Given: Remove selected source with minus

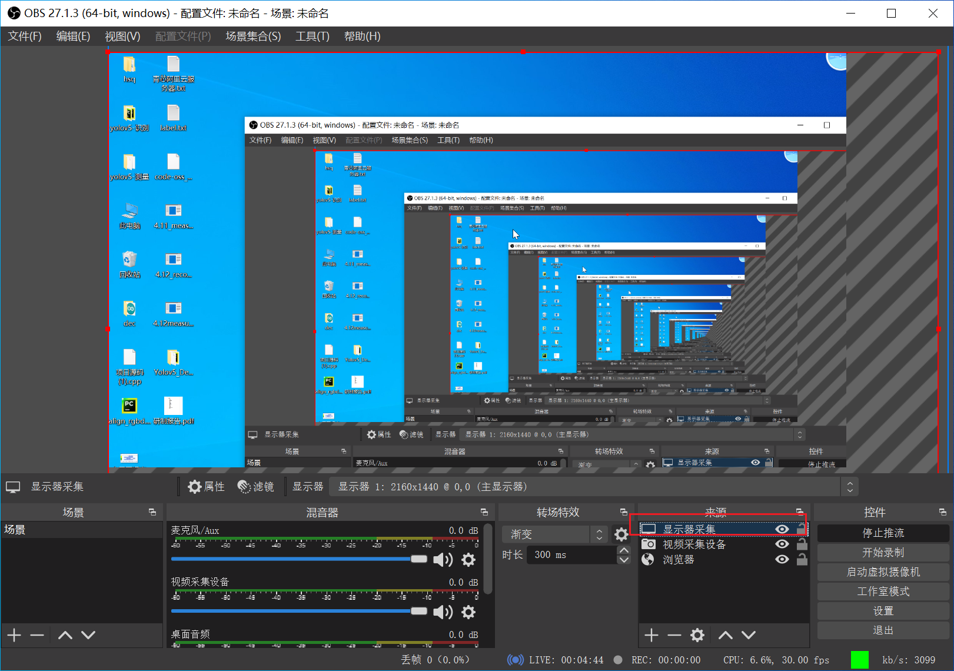Looking at the screenshot, I should pyautogui.click(x=674, y=635).
